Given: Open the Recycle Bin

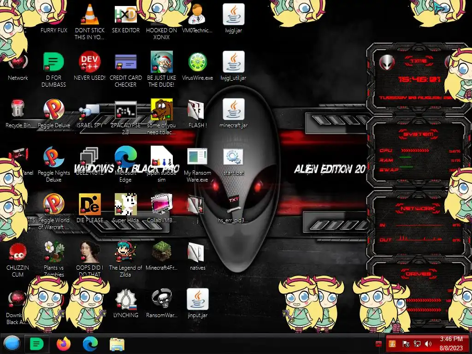Looking at the screenshot, I should click(18, 109).
